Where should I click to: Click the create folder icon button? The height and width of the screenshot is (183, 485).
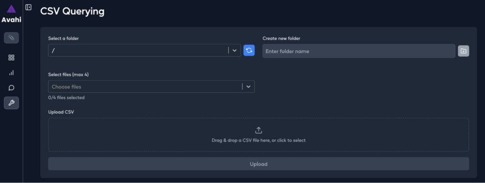point(463,51)
